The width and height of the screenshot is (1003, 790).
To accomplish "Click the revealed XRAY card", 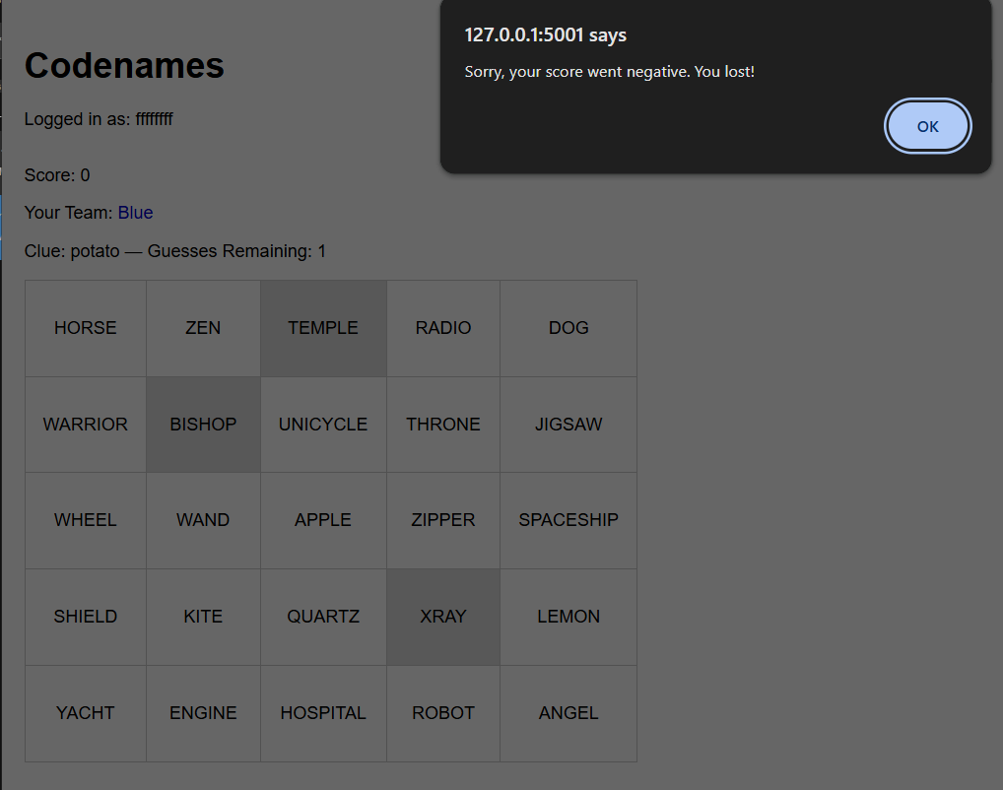I will [x=443, y=617].
